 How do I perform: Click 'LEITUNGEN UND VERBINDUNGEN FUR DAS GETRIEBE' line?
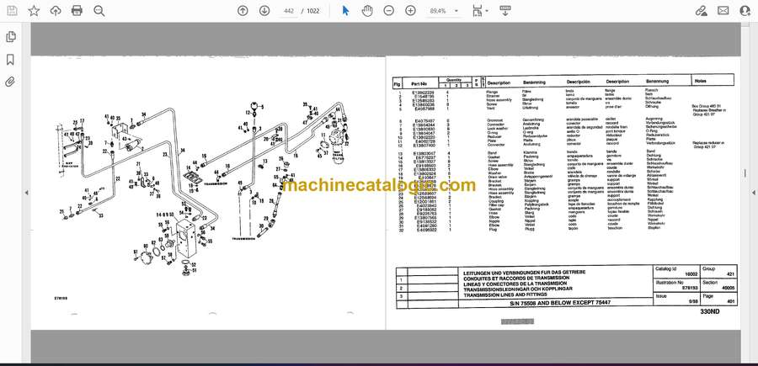coord(525,273)
